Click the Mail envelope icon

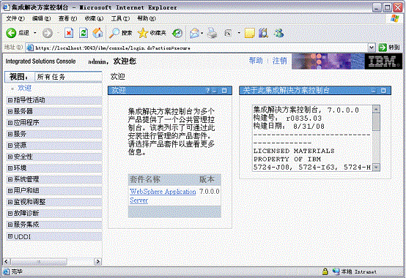coord(194,33)
